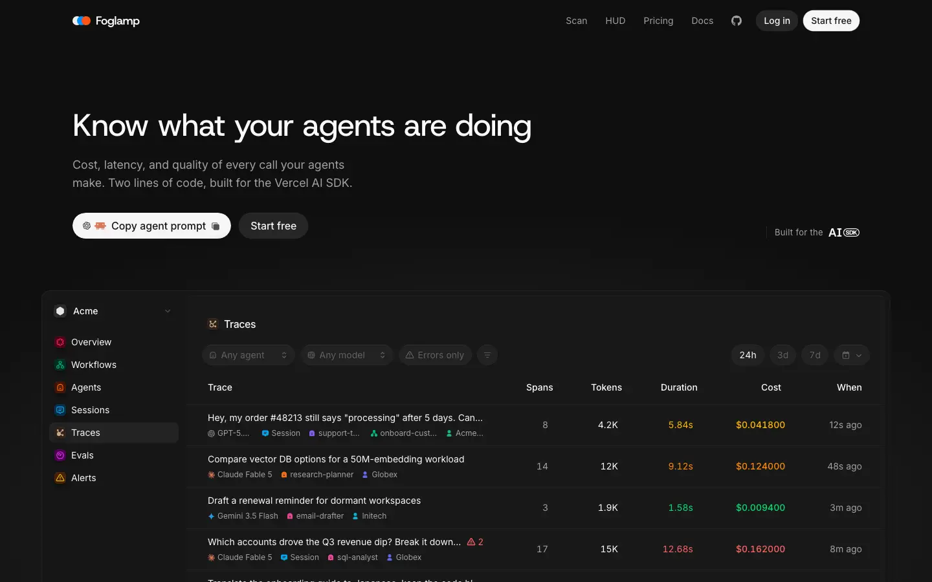This screenshot has height=582, width=932.
Task: Click the copy icon in Copy agent prompt
Action: (x=216, y=226)
